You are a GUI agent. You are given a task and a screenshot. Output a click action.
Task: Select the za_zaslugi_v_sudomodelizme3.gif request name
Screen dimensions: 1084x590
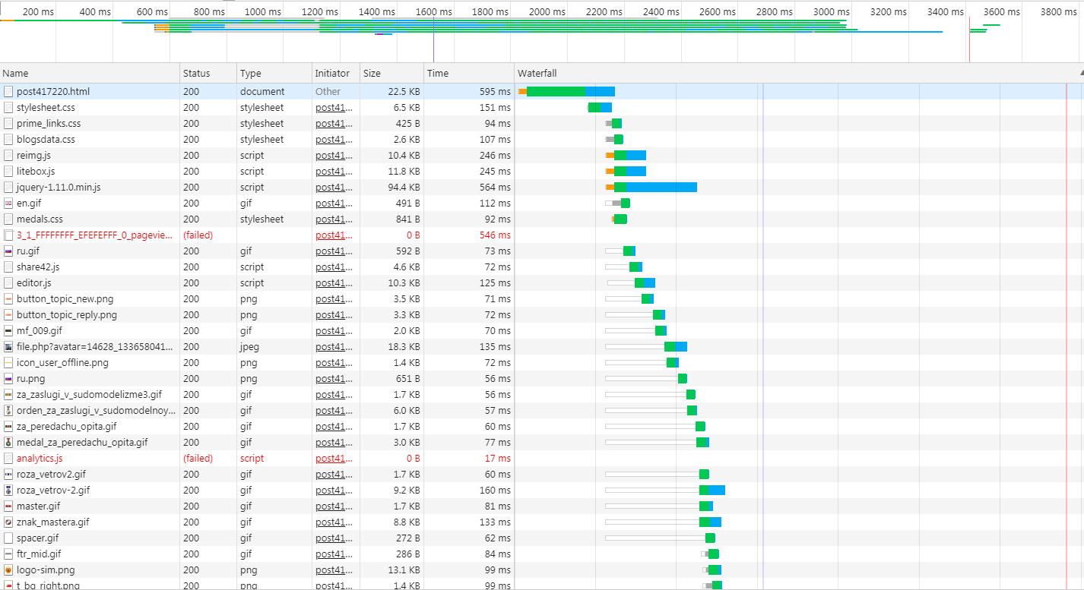pyautogui.click(x=89, y=394)
